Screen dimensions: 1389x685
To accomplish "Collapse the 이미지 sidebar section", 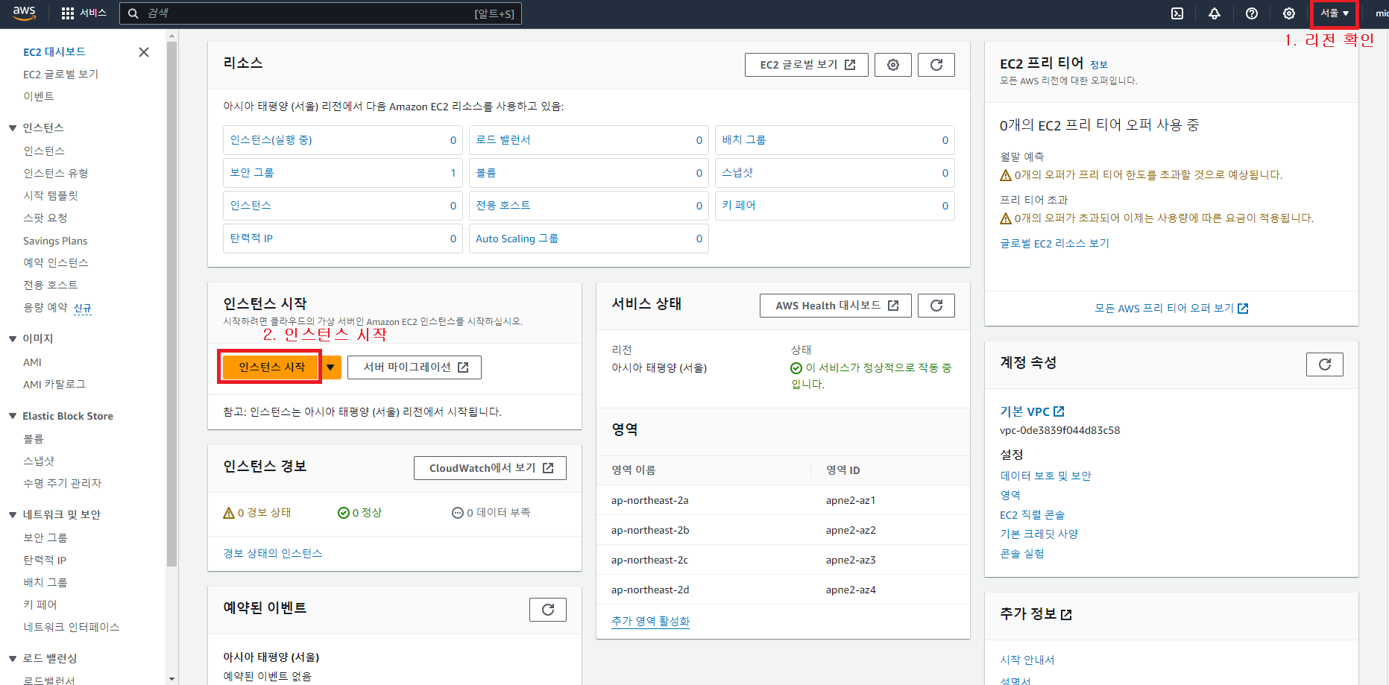I will (x=13, y=339).
